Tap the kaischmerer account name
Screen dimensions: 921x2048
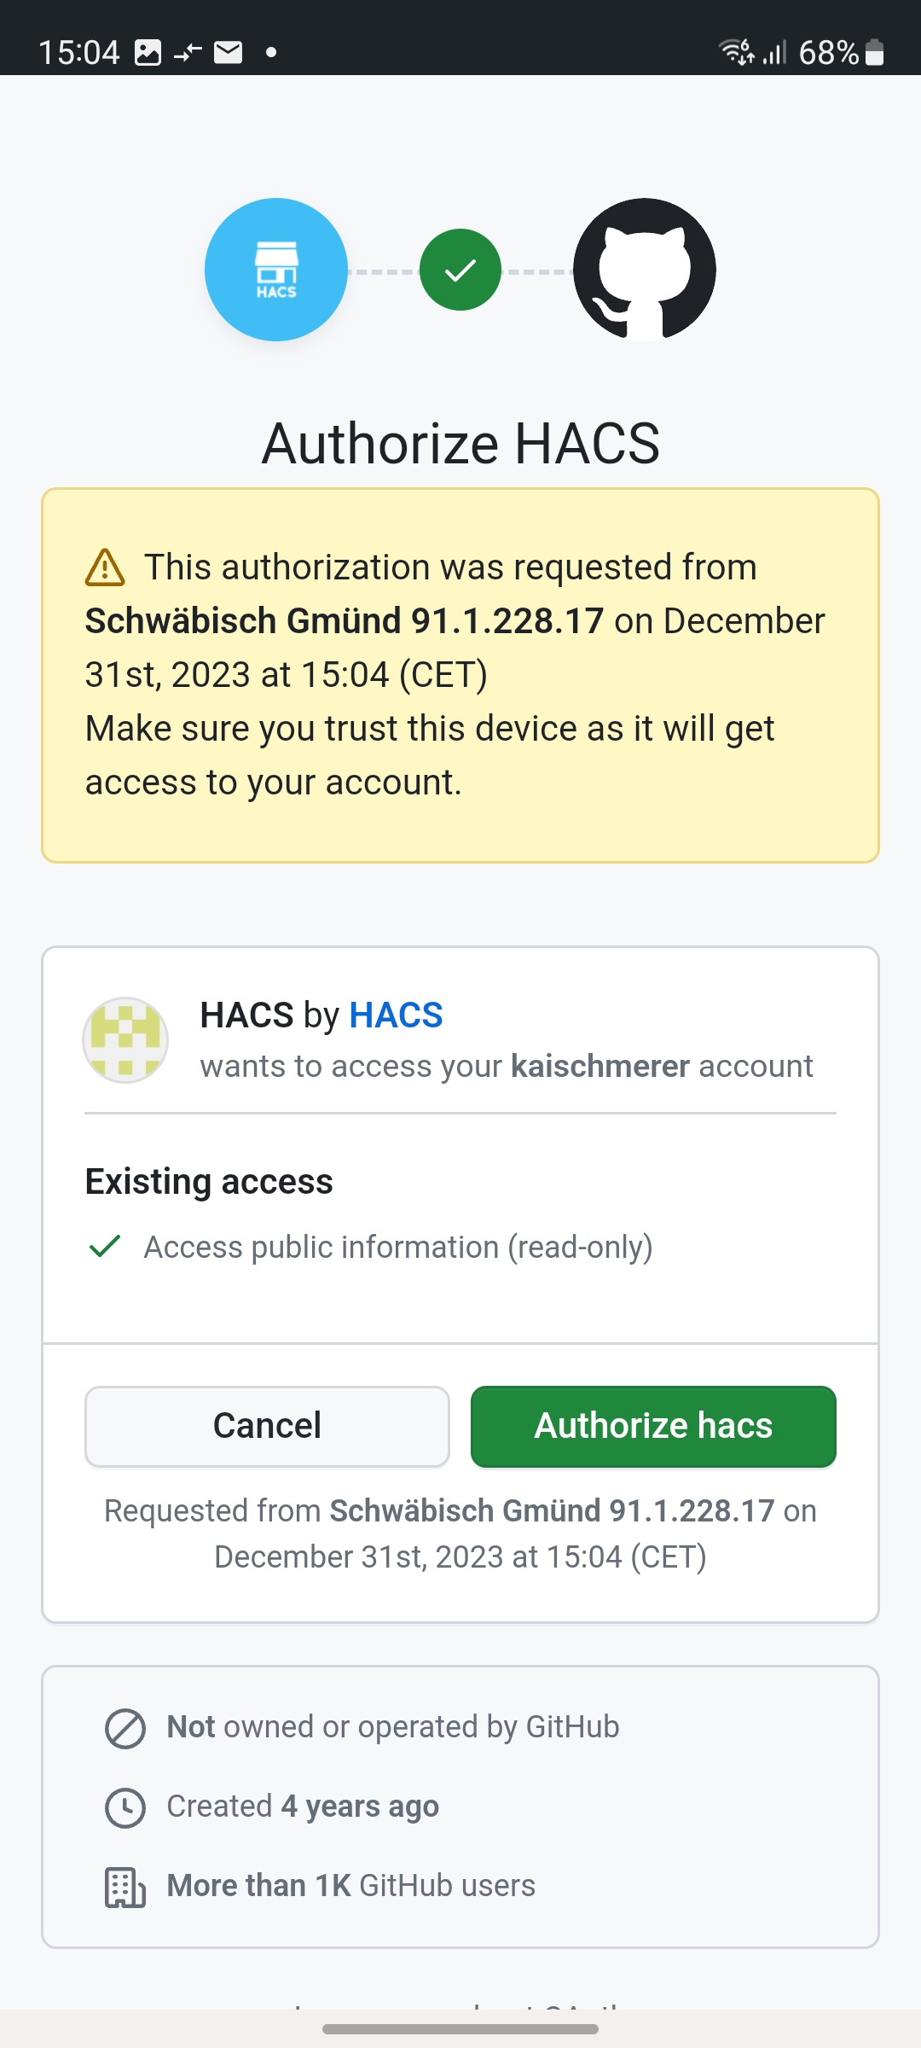tap(600, 1066)
